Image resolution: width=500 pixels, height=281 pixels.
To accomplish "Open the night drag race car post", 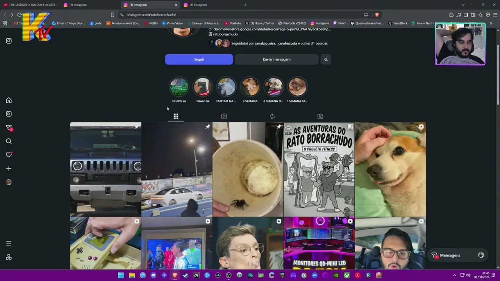I will (x=177, y=169).
